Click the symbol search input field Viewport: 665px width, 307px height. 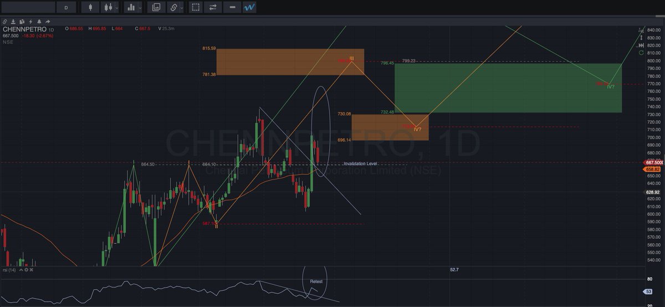point(28,7)
